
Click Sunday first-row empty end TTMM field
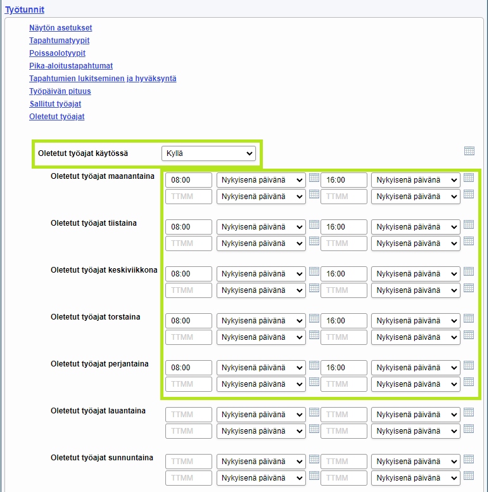click(343, 462)
